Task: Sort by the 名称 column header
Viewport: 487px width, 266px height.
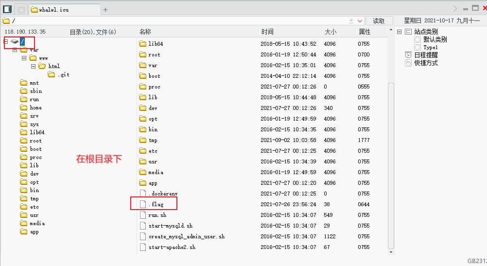Action: (x=145, y=32)
